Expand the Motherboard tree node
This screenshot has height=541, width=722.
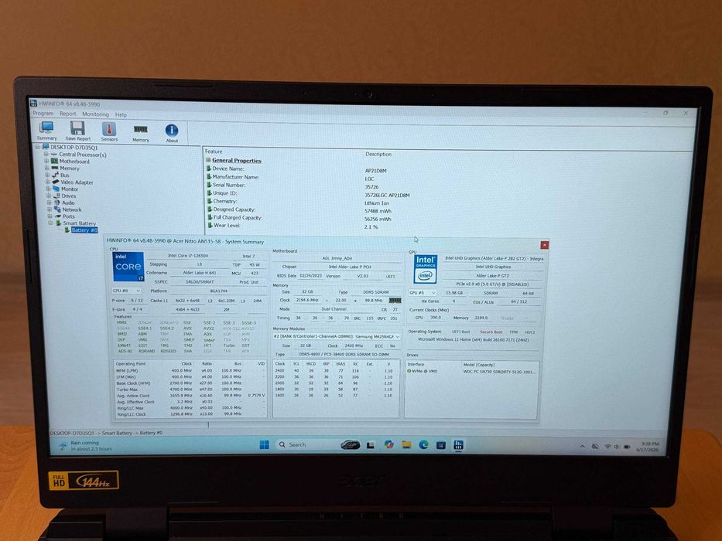[46, 161]
